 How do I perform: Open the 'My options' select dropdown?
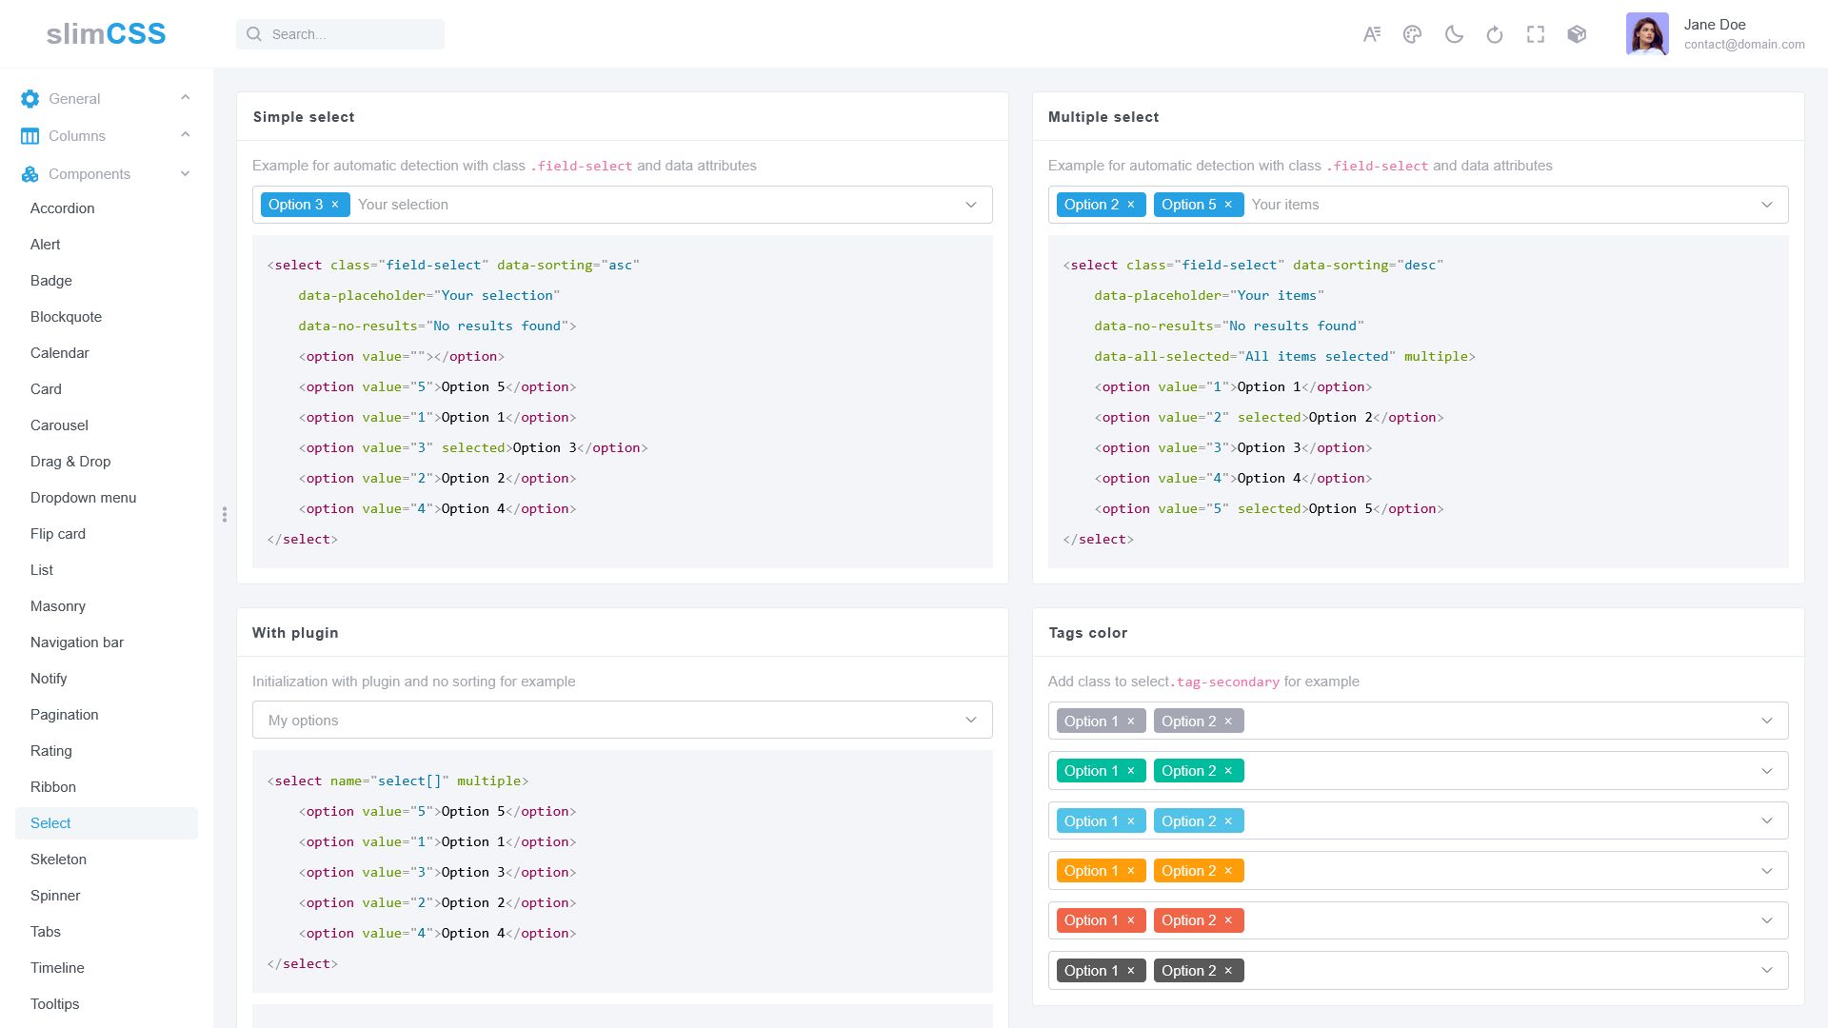pos(622,721)
